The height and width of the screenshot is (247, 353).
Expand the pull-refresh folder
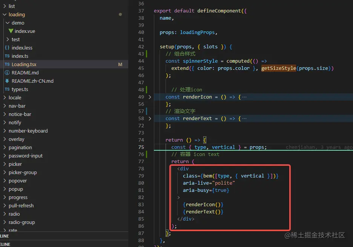5,205
